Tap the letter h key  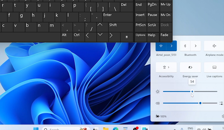tap(37, 17)
